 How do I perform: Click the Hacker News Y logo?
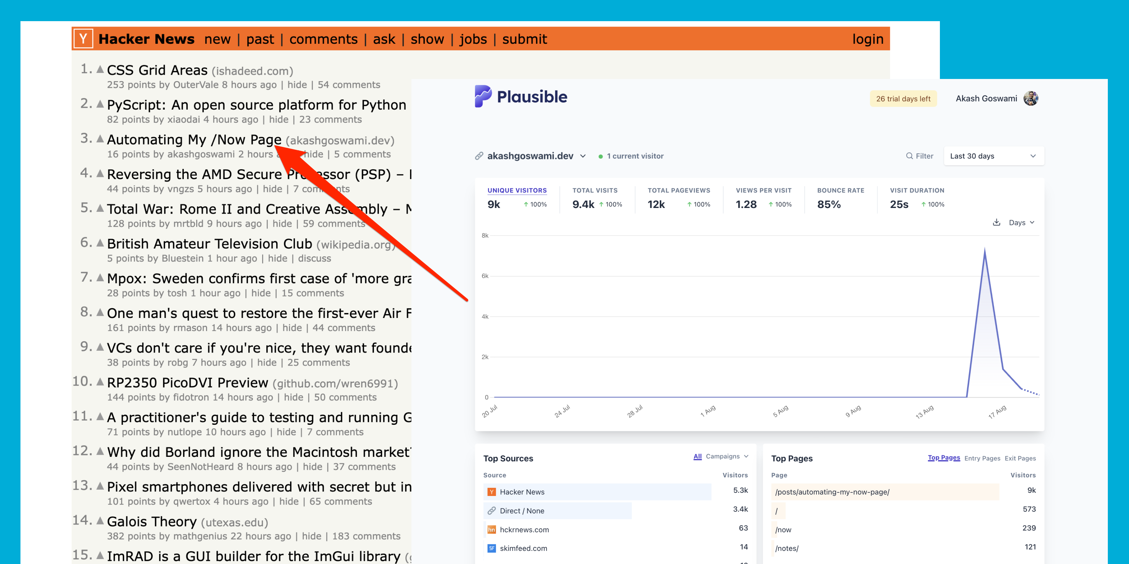point(83,38)
